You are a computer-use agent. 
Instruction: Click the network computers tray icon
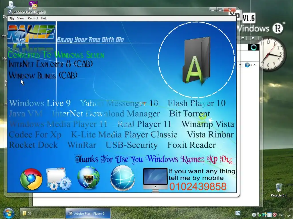coord(264,215)
